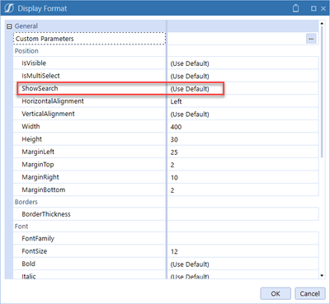This screenshot has width=330, height=304.
Task: Select the MarginBottom property name
Action: pyautogui.click(x=44, y=189)
